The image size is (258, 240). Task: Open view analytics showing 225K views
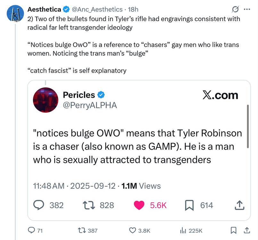click(x=184, y=230)
